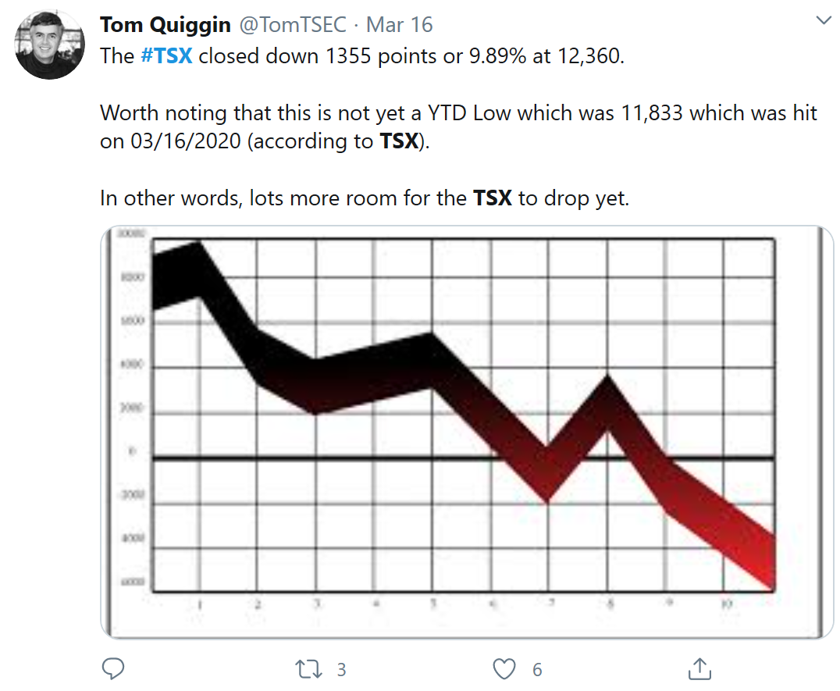
Task: Open the Tom Quiggin display name link
Action: tap(166, 24)
